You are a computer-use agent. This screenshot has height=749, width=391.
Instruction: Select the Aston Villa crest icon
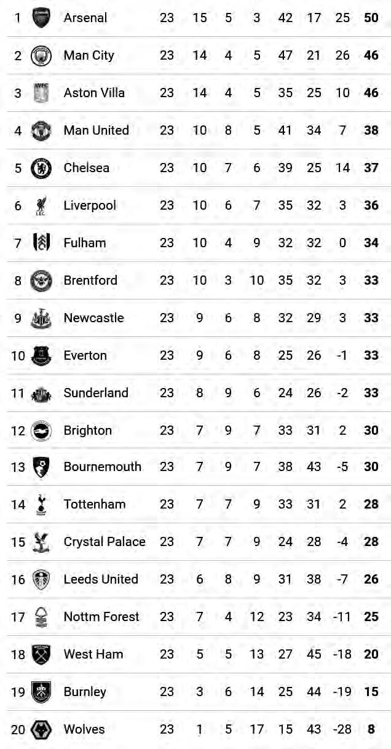[41, 93]
